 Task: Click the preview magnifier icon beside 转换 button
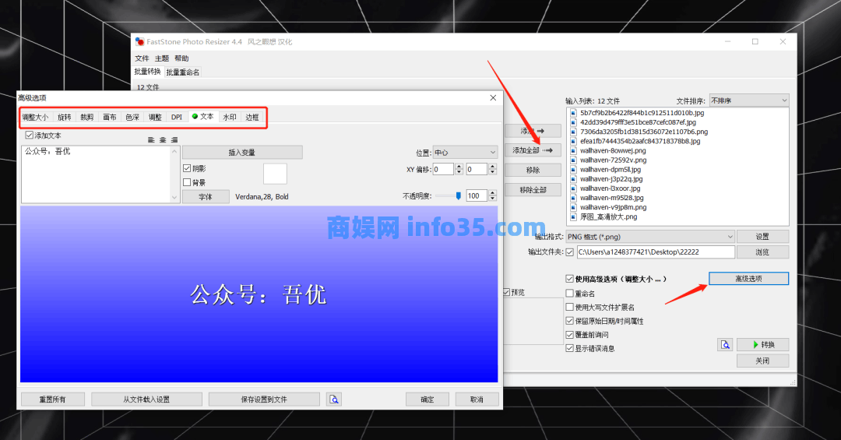725,344
